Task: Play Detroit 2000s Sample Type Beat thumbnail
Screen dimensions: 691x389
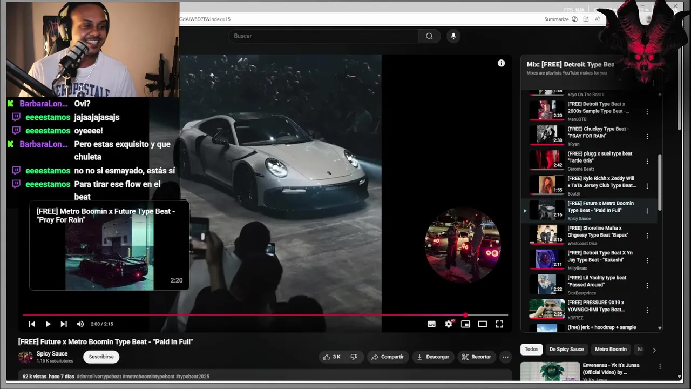Action: click(x=547, y=111)
